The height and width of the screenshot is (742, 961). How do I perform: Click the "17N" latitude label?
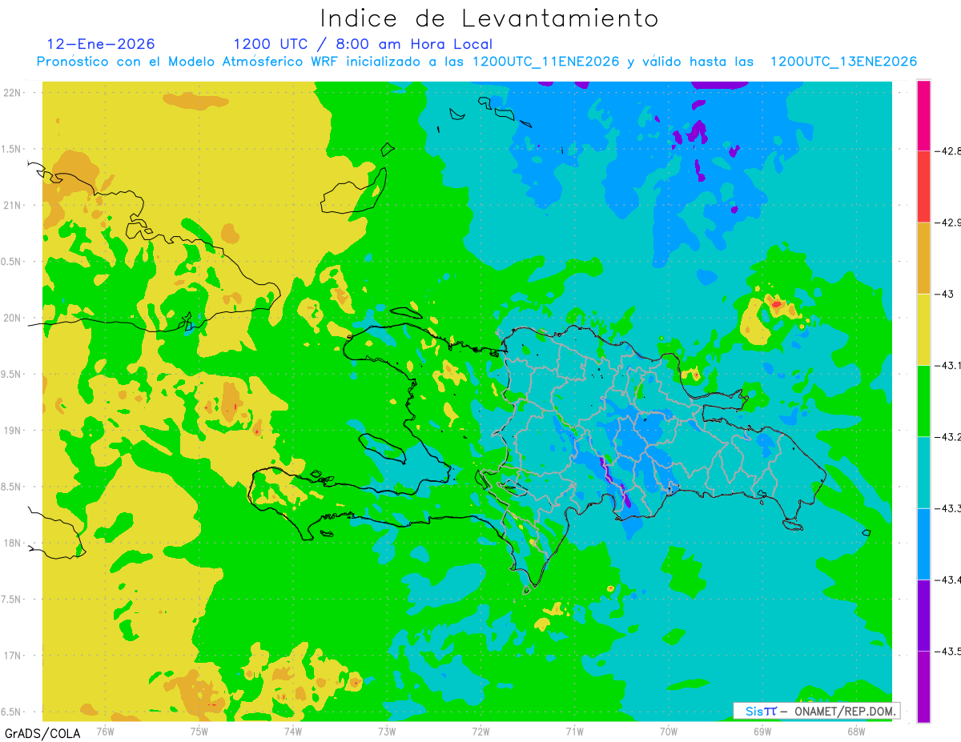pos(14,656)
